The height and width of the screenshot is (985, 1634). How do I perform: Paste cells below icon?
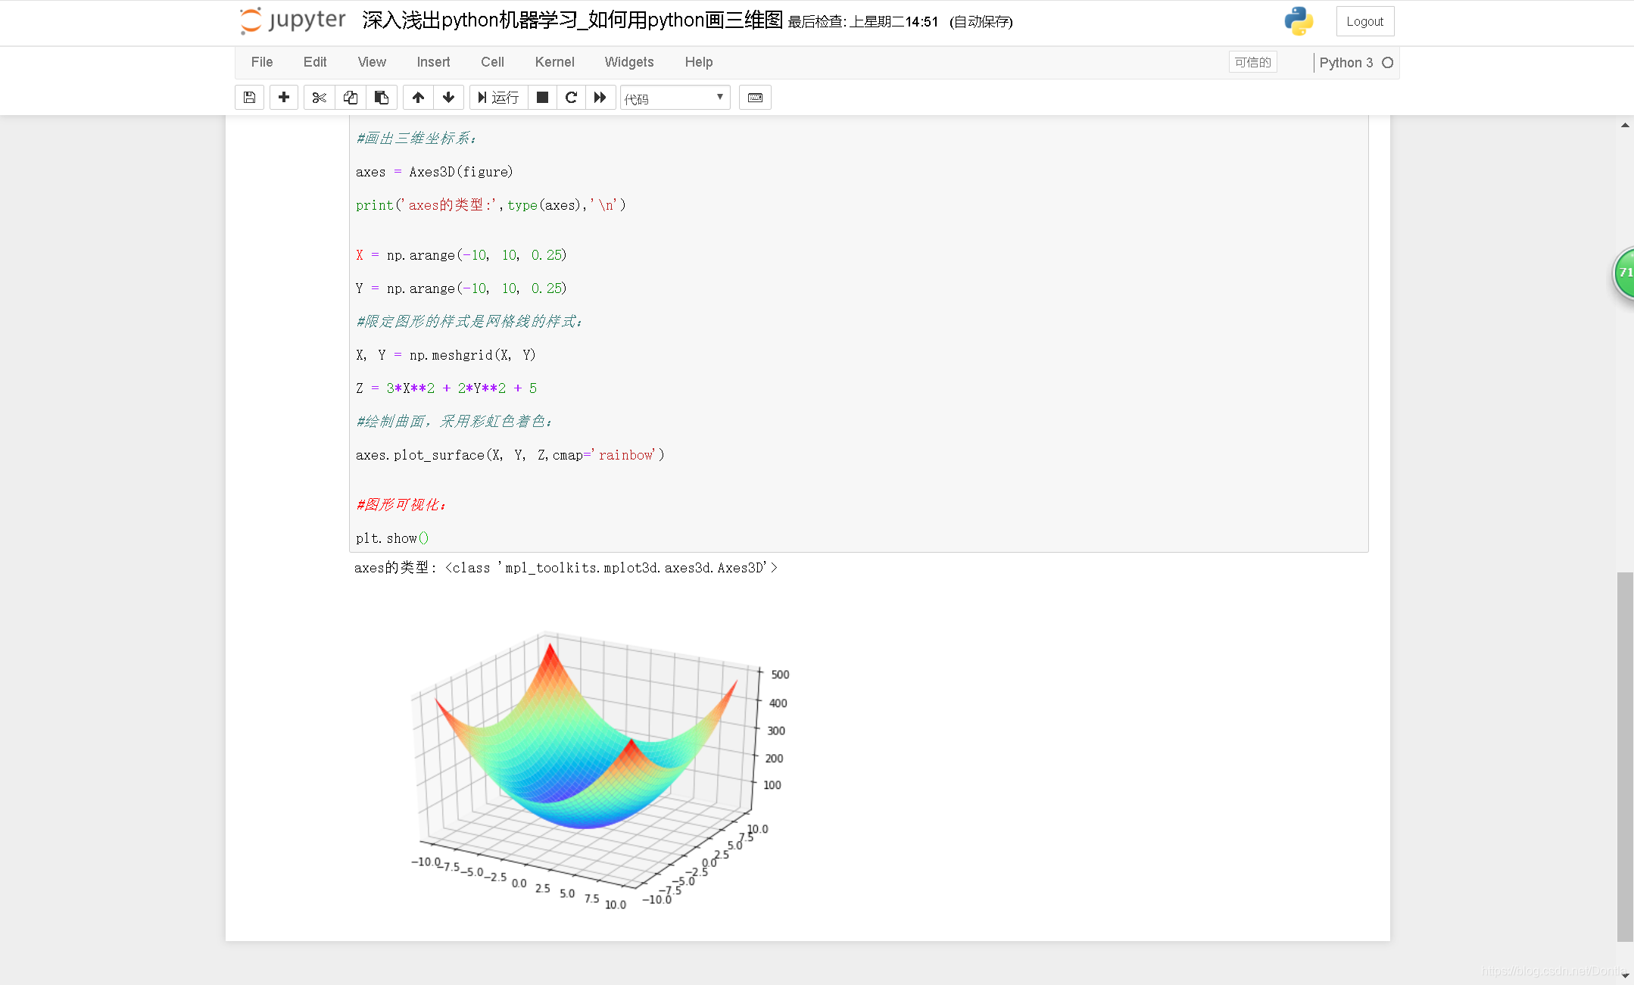(x=382, y=98)
